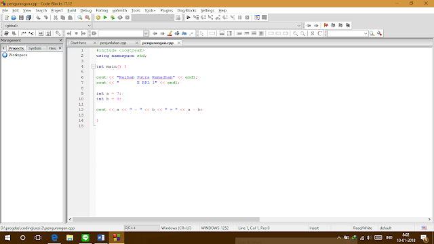Viewport: 434px width, 244px height.
Task: Jump back using navigation left arrow
Action: 309,26
